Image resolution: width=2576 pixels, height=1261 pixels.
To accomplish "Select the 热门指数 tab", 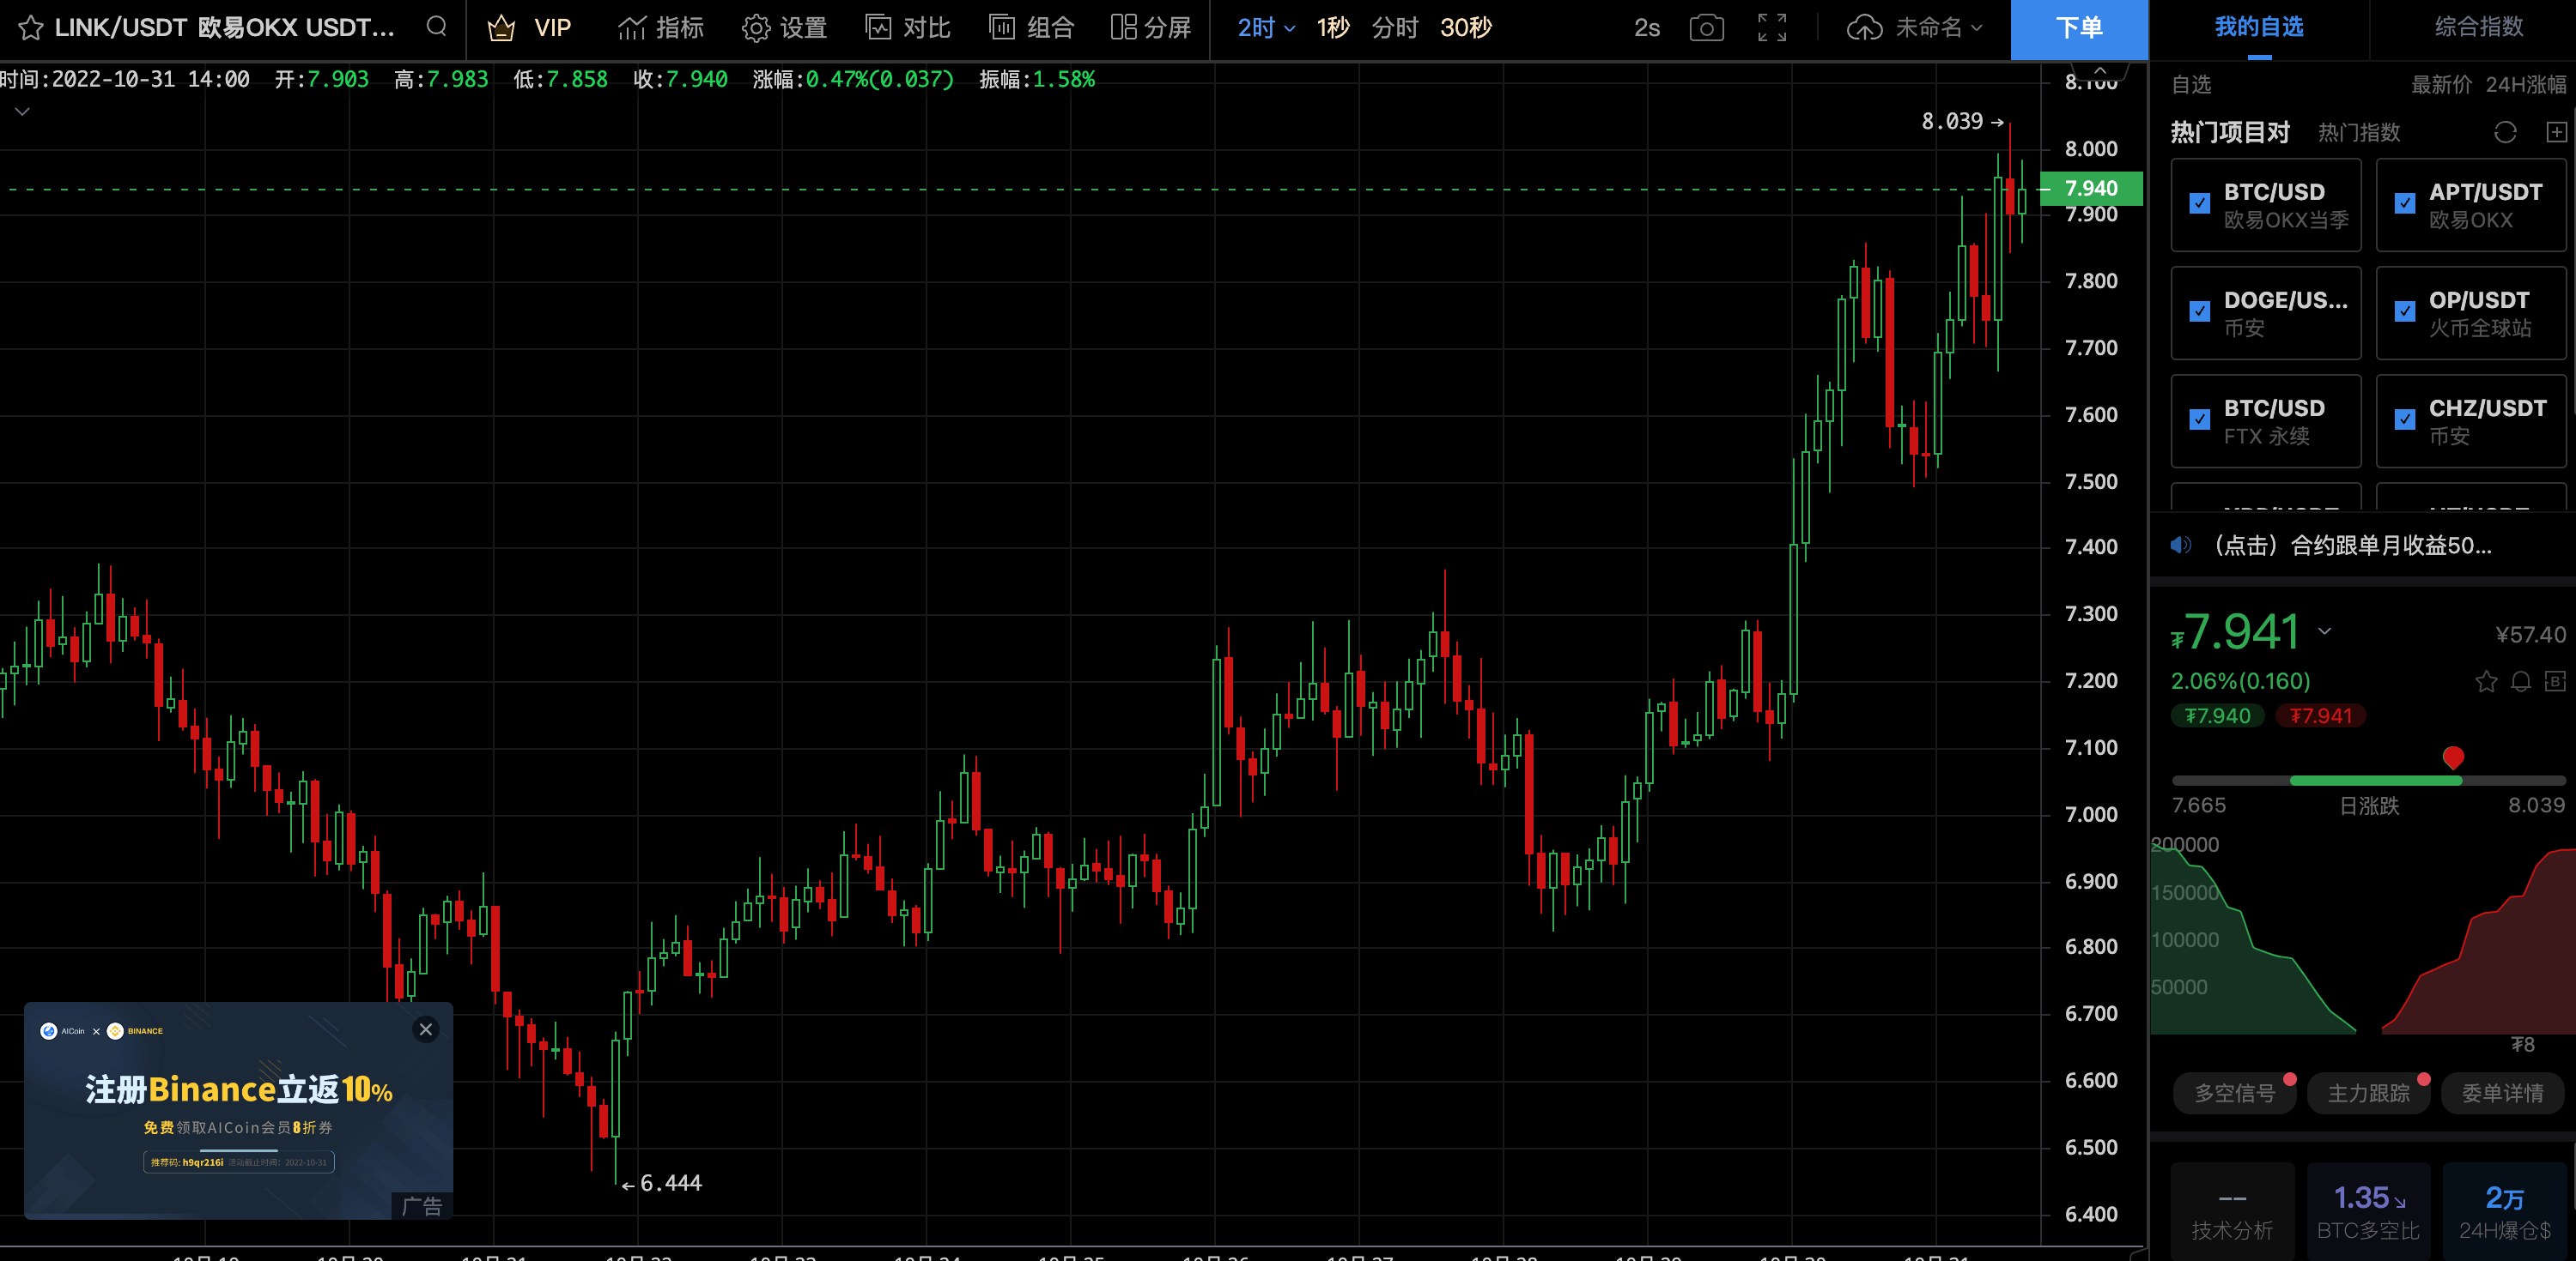I will pyautogui.click(x=2358, y=133).
